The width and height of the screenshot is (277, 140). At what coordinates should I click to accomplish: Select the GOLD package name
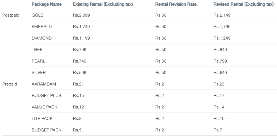point(38,15)
